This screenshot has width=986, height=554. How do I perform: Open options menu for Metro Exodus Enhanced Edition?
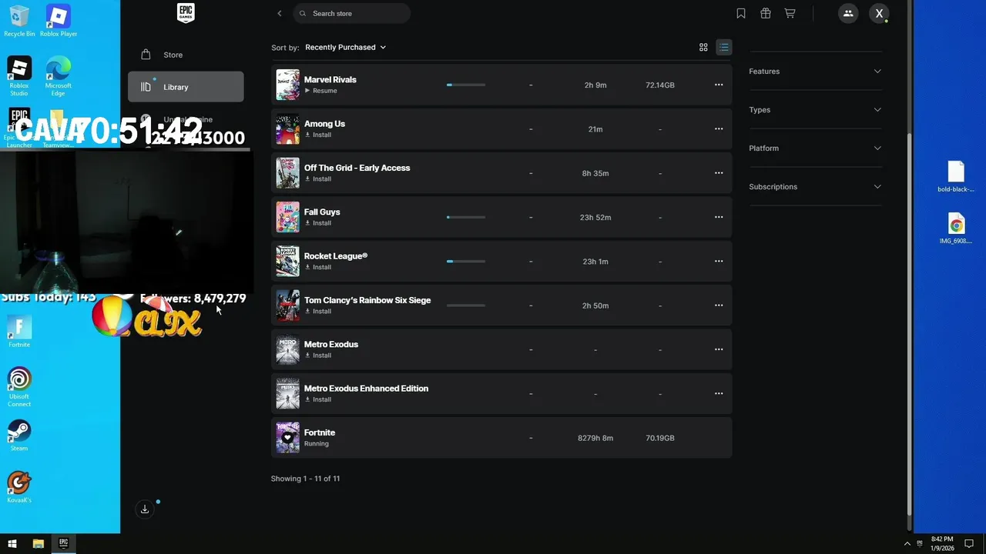719,394
